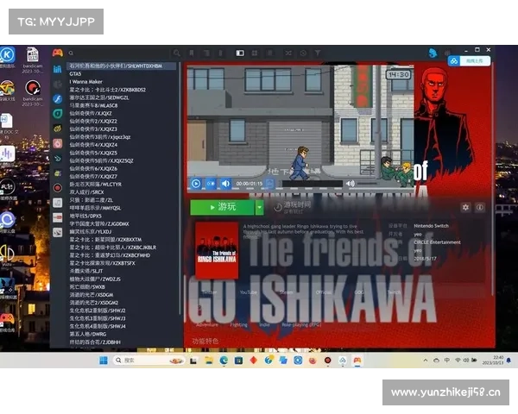Switch to Details view layout icon
Viewport: 518px width, 414px height.
[240, 53]
